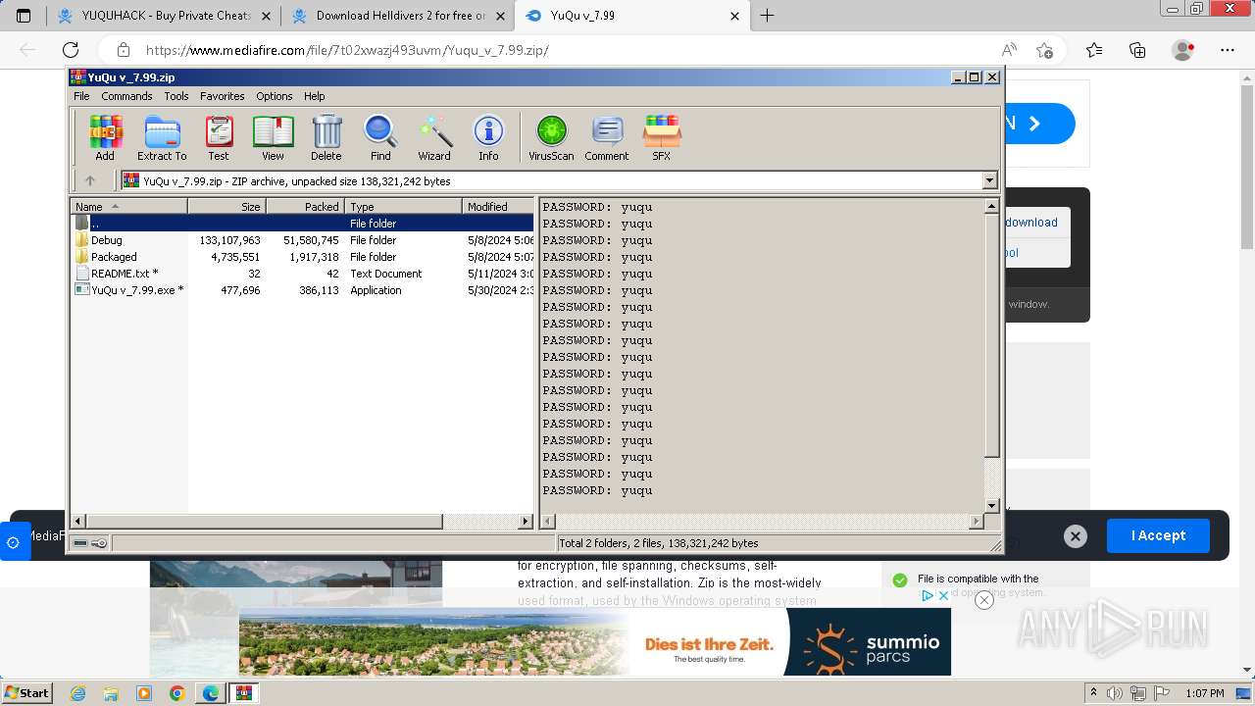Image resolution: width=1255 pixels, height=706 pixels.
Task: Open the address bar dropdown arrow
Action: click(989, 180)
